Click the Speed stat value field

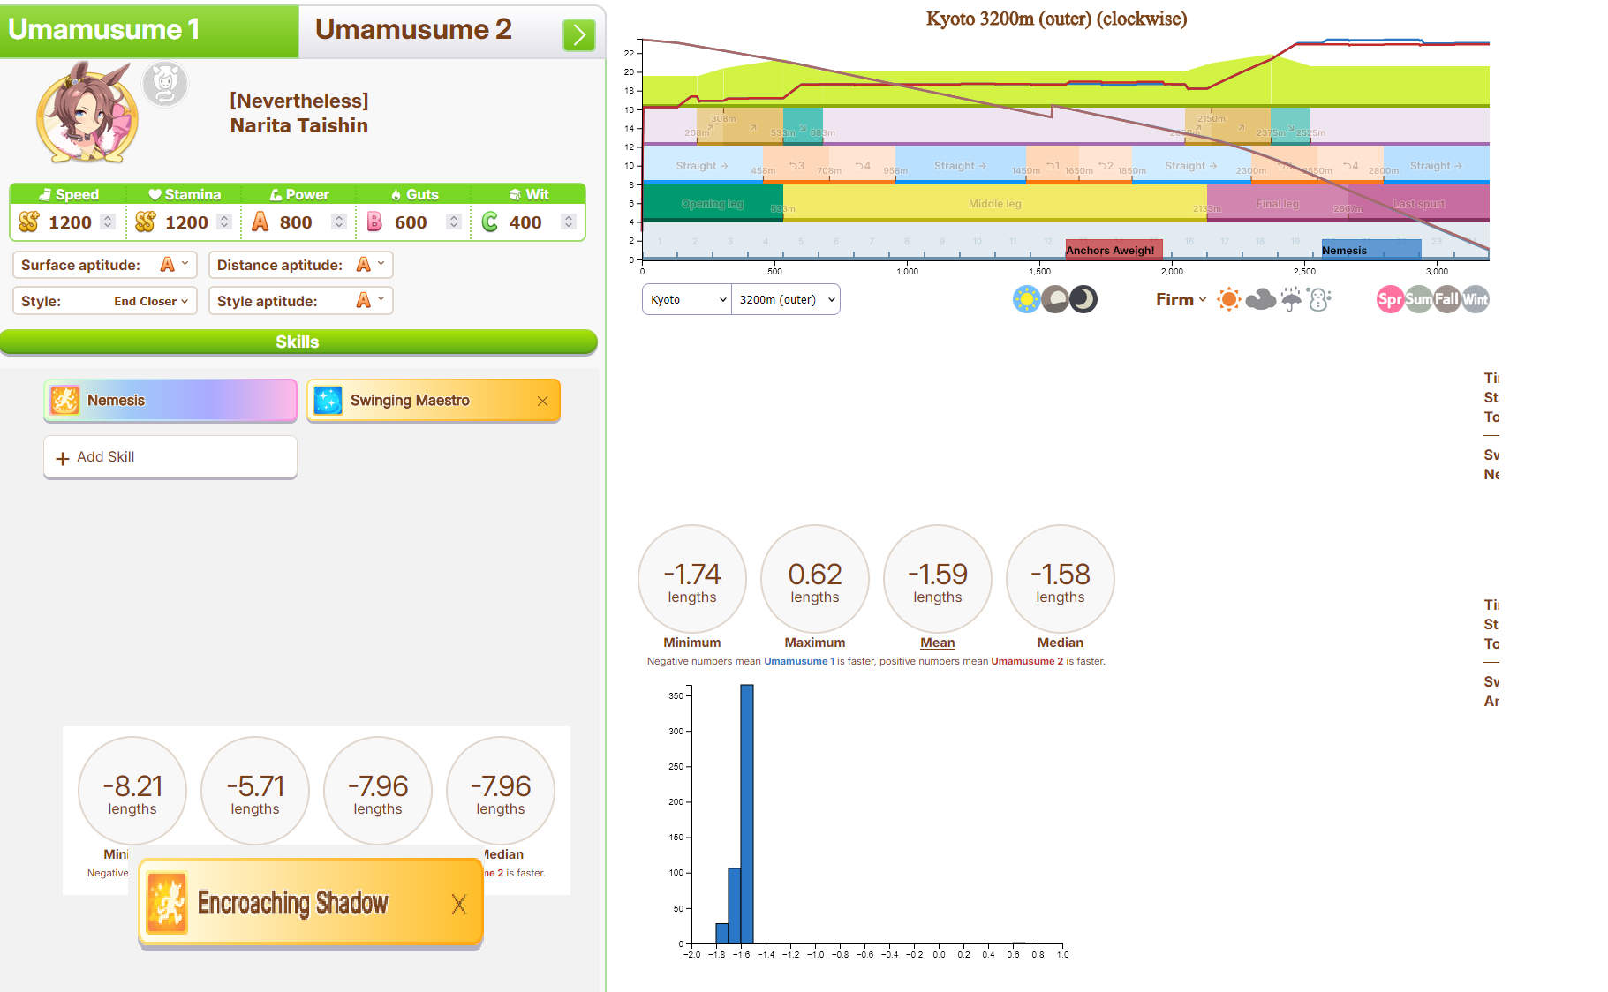(70, 222)
